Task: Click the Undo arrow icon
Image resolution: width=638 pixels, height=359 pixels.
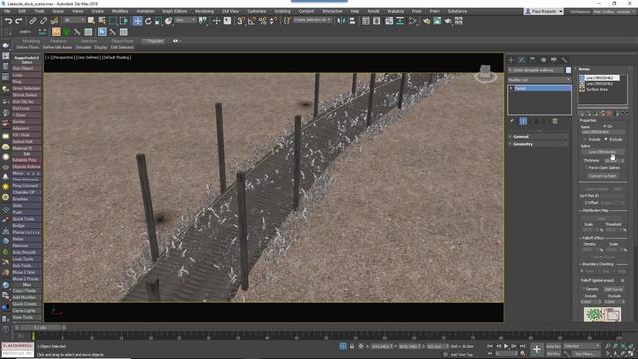Action: [x=8, y=21]
